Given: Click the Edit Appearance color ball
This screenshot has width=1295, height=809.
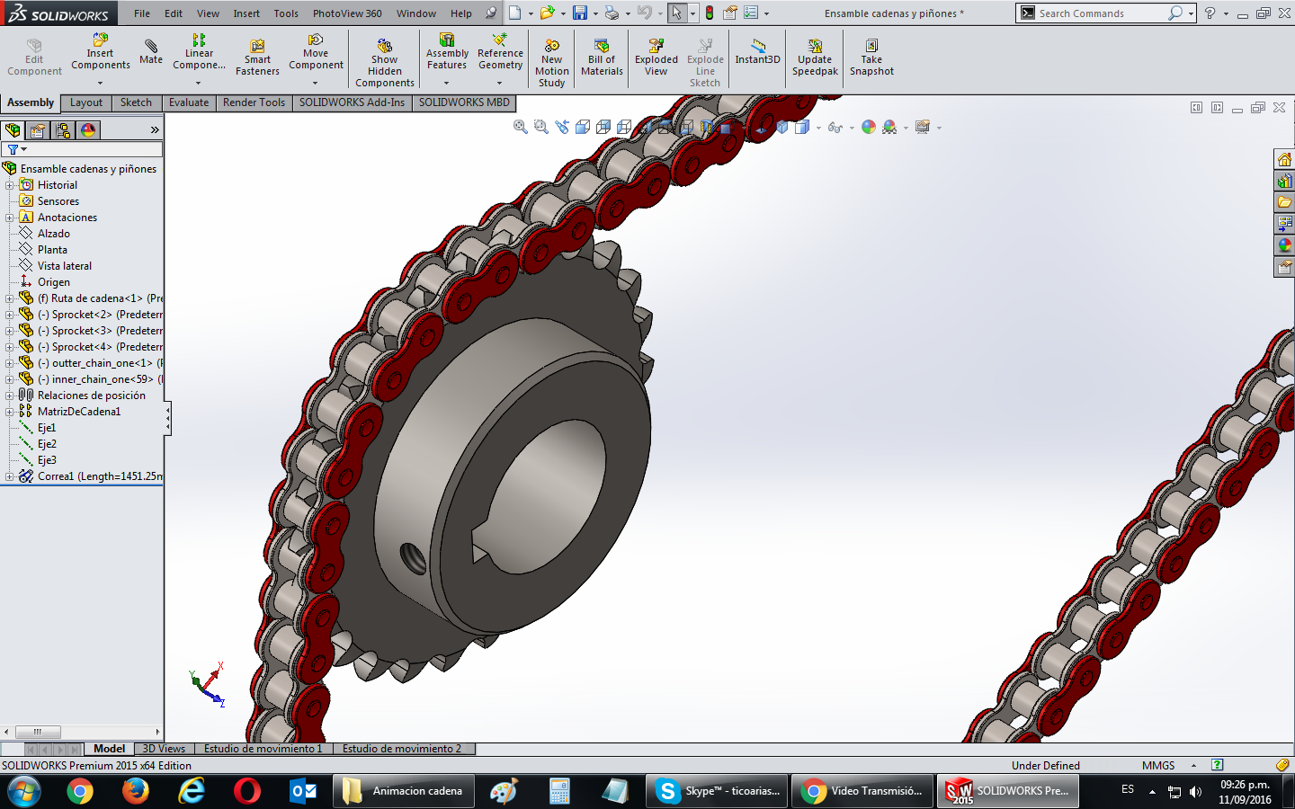Looking at the screenshot, I should pyautogui.click(x=868, y=128).
